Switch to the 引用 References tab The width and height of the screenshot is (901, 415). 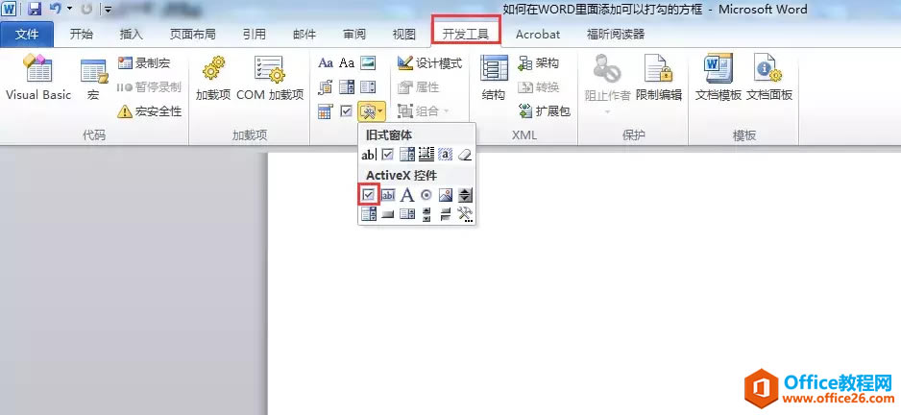point(254,35)
